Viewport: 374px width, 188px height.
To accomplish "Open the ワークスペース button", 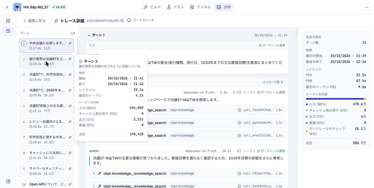I will (140, 20).
